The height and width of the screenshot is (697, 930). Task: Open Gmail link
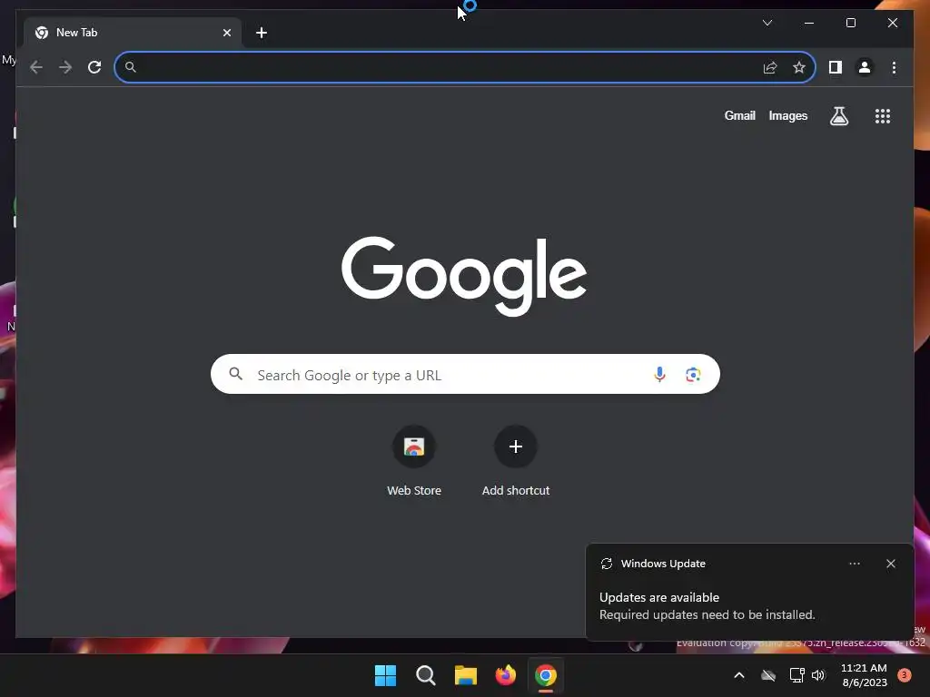coord(739,115)
